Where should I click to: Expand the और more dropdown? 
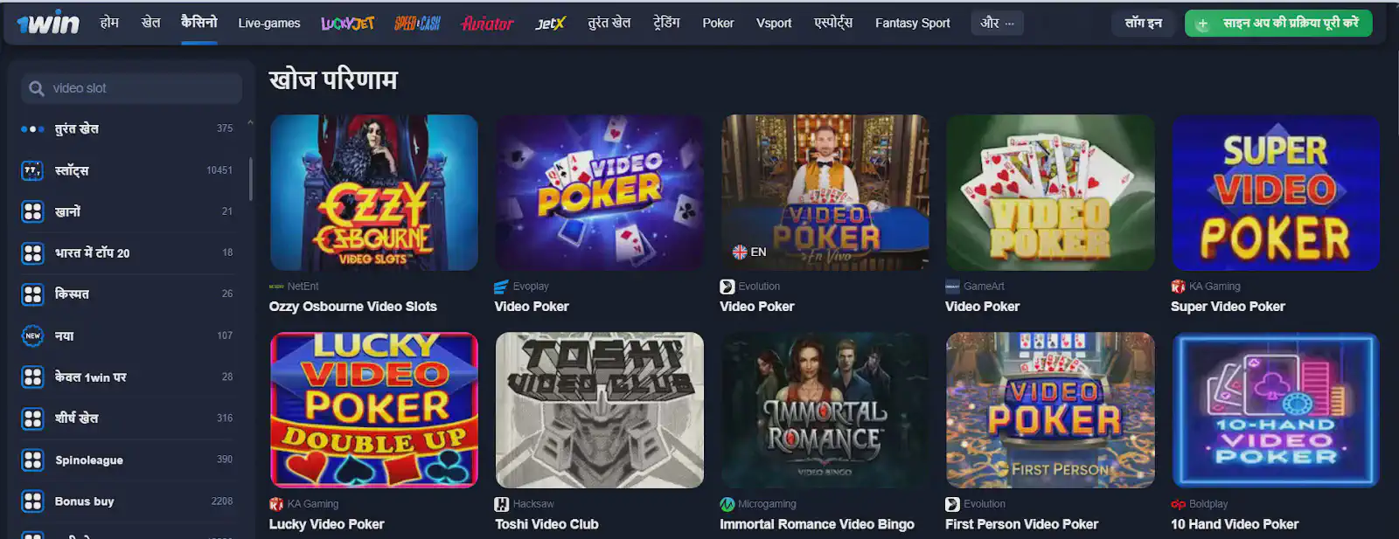coord(997,24)
